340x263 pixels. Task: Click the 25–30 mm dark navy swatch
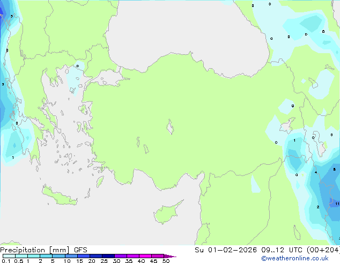pyautogui.click(x=108, y=256)
